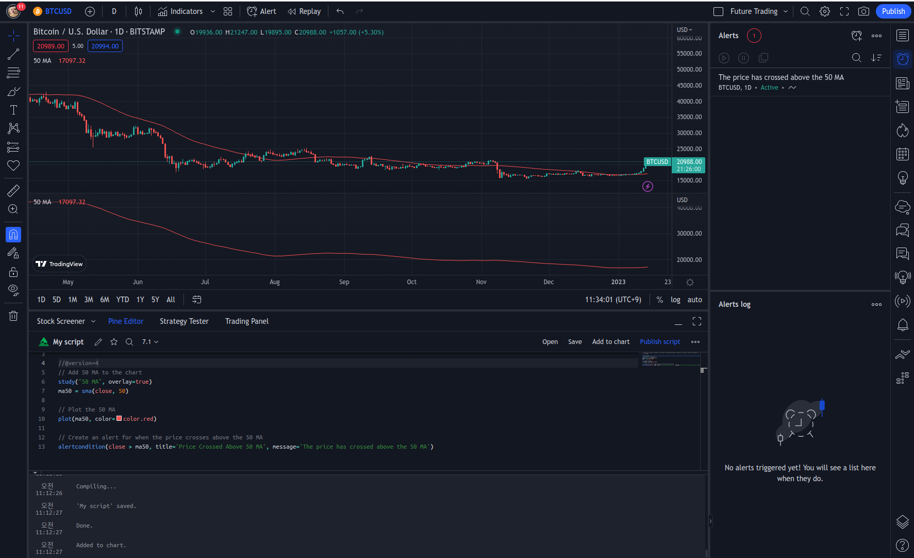
Task: Open the BTCUSD symbol search
Action: pos(53,11)
